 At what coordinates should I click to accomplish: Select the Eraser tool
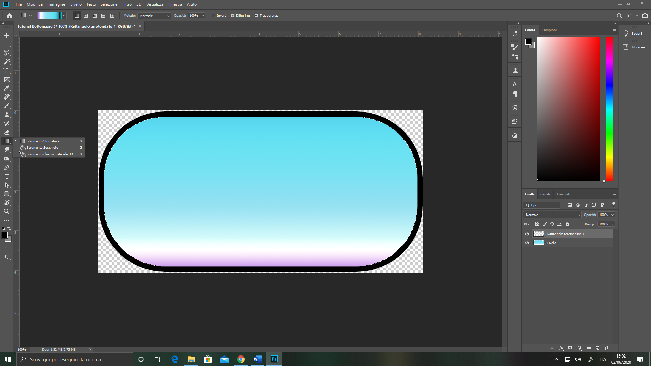pos(7,132)
